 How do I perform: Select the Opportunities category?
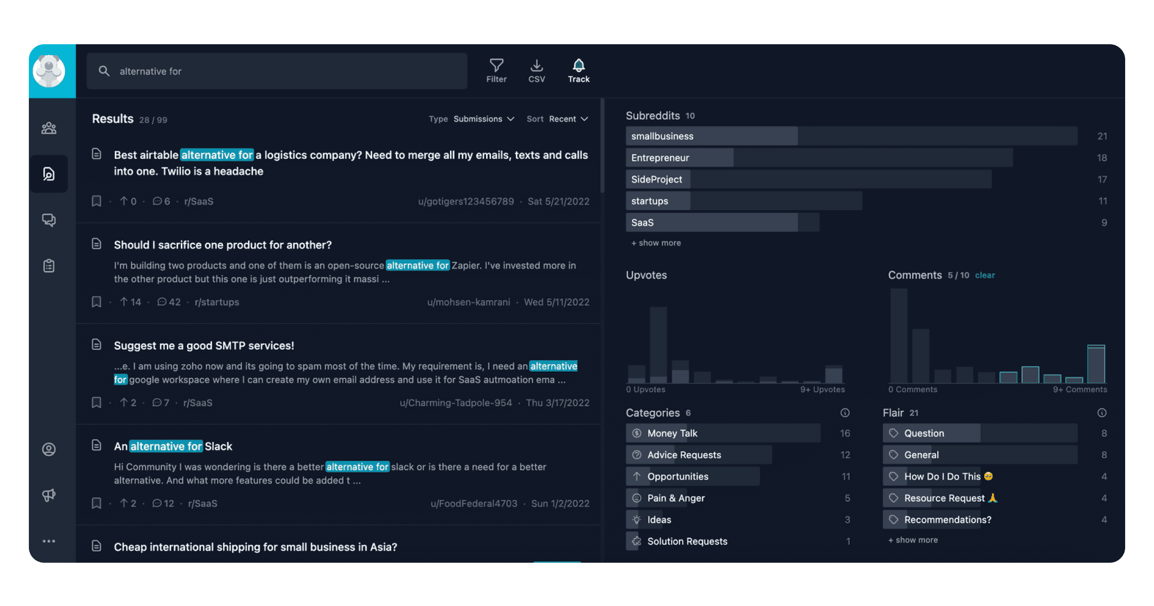pos(693,477)
